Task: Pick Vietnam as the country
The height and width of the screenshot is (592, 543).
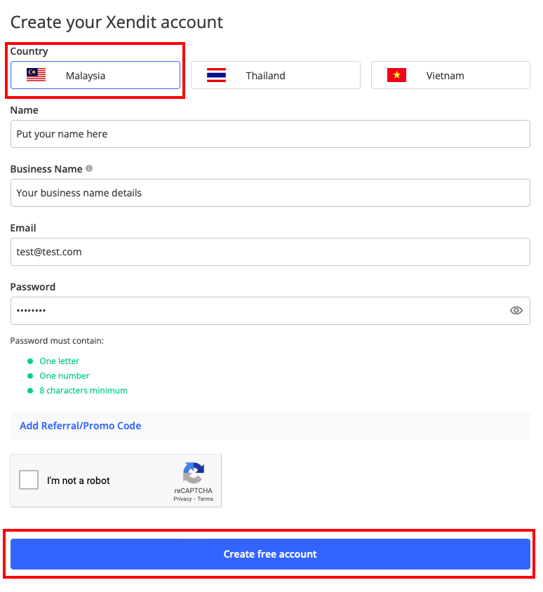Action: tap(450, 75)
